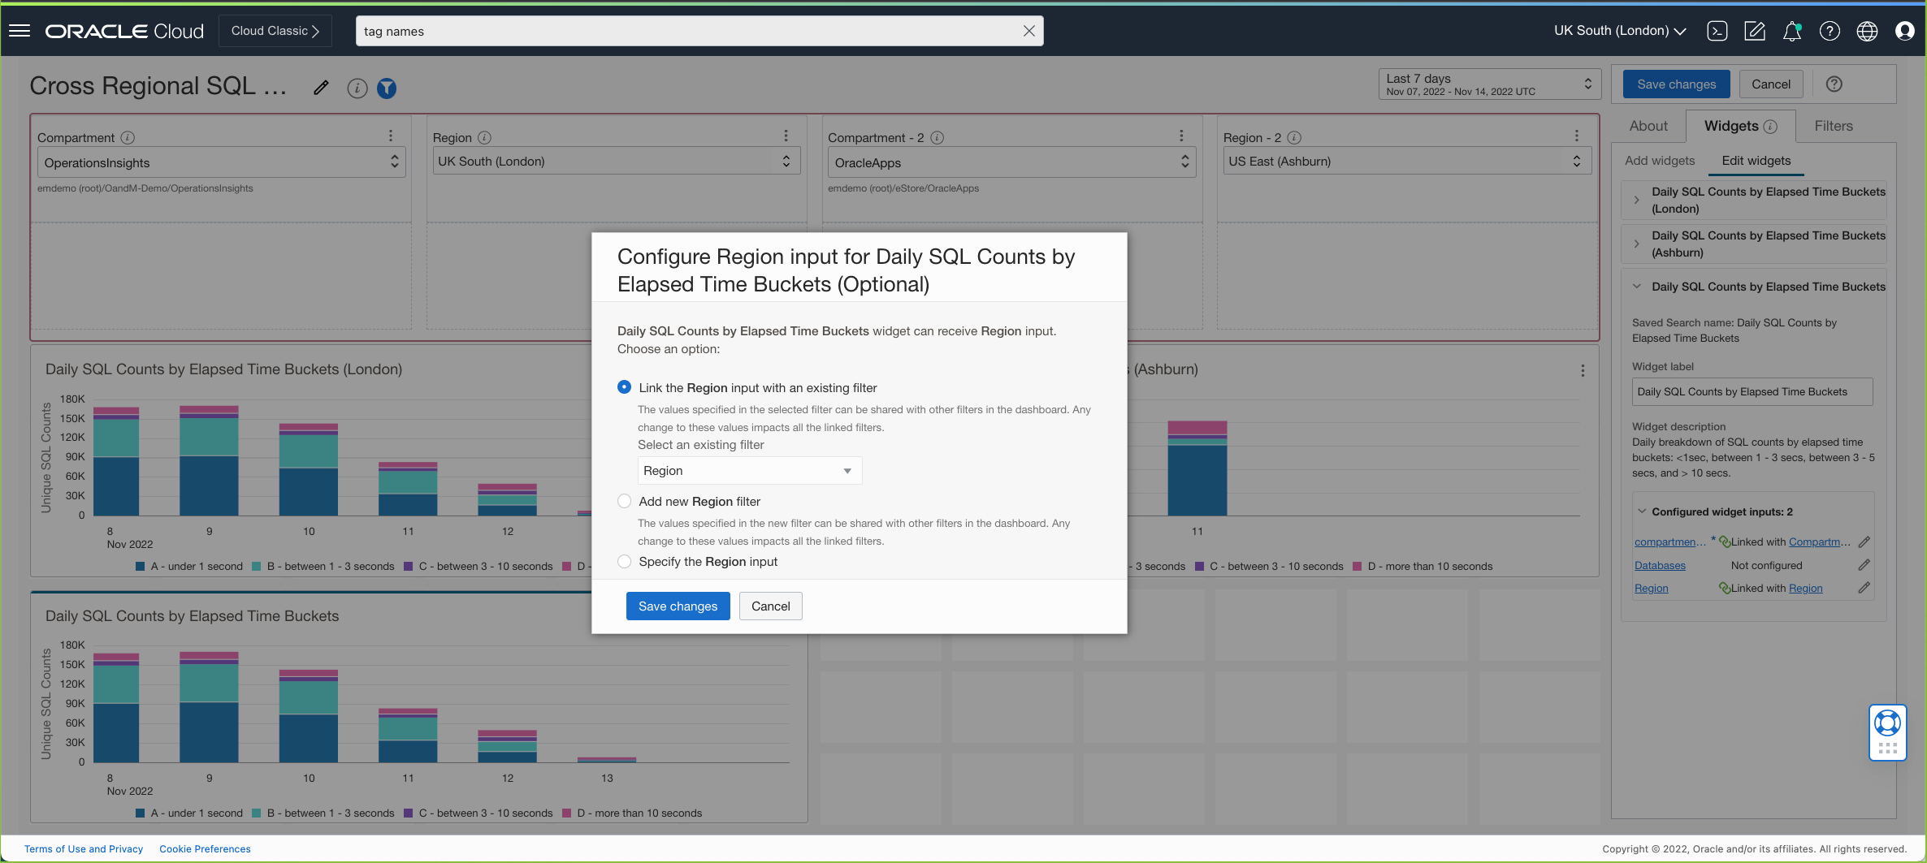Rename dashboard using the pencil icon
Screen dimensions: 1927x863
321,87
